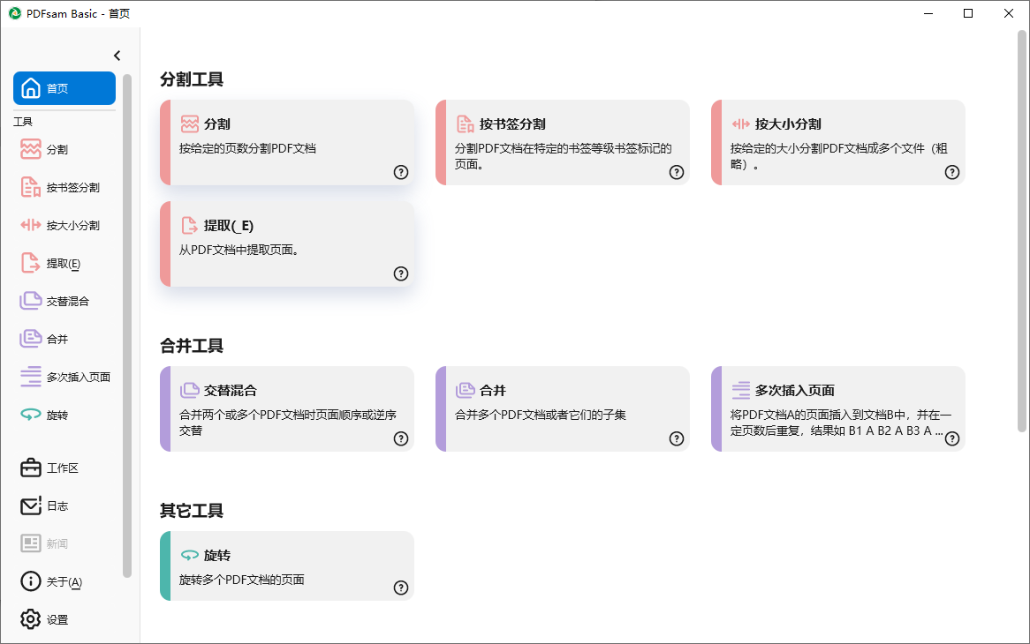Select the 多次插入页面 icon in sidebar
This screenshot has width=1030, height=644.
[30, 377]
